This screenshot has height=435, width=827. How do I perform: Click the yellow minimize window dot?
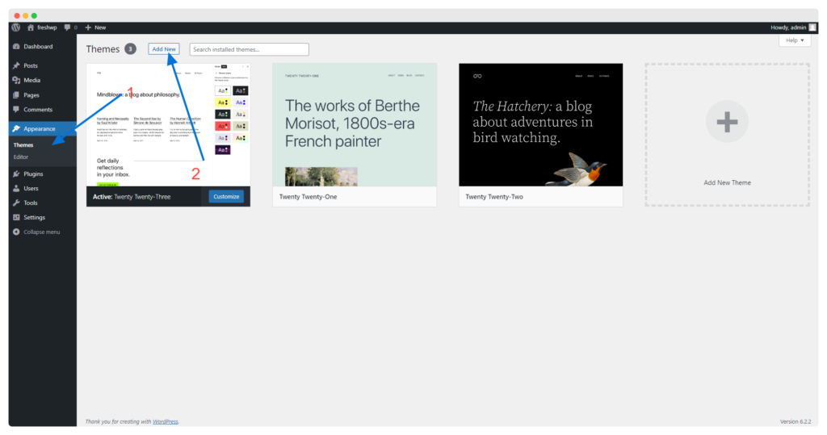click(25, 16)
